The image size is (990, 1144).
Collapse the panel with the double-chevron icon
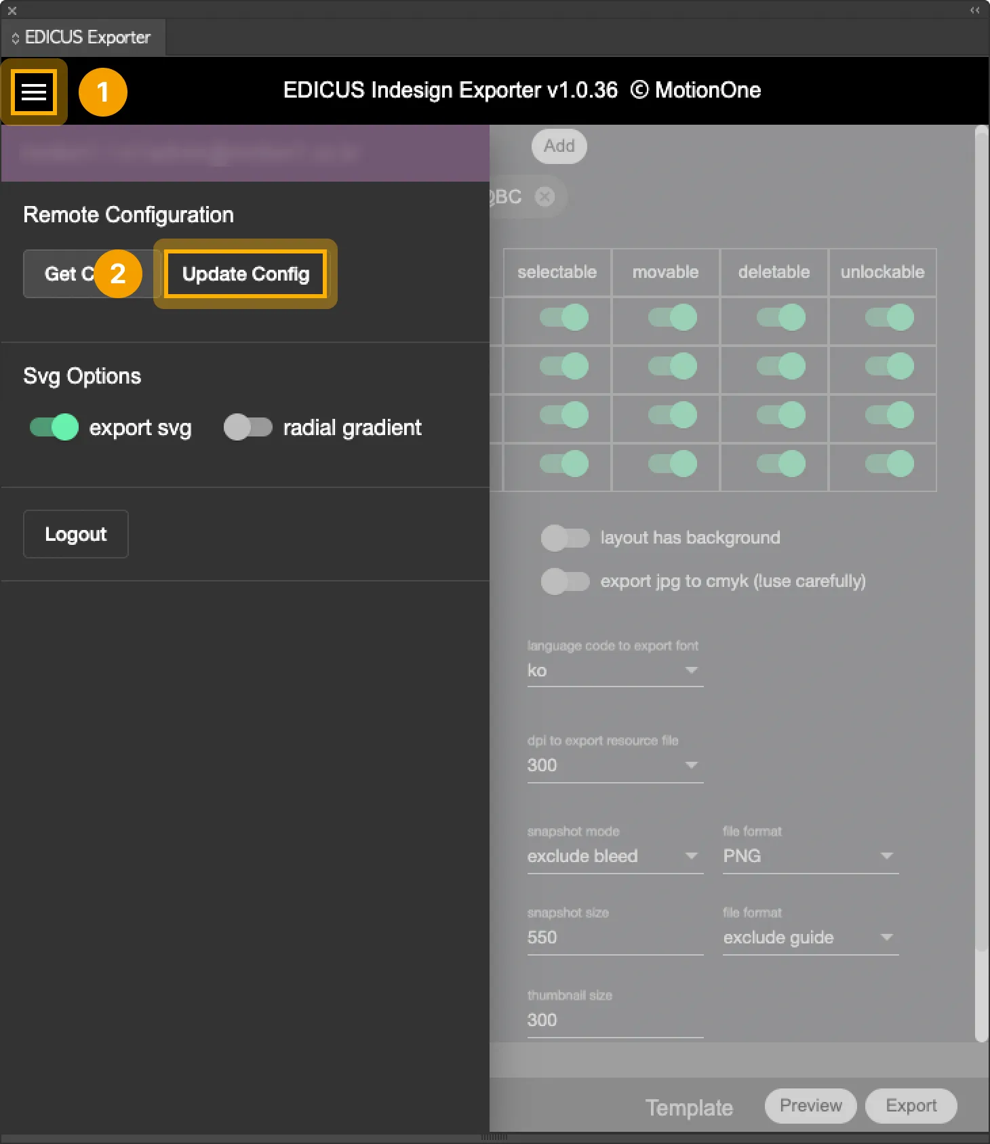pos(974,10)
